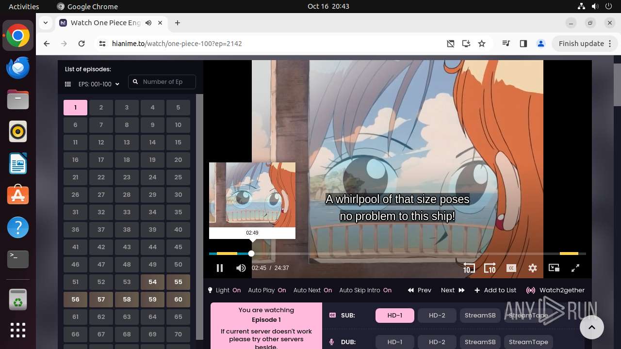Reload the page in Chrome
This screenshot has height=349, width=621.
coord(82,44)
